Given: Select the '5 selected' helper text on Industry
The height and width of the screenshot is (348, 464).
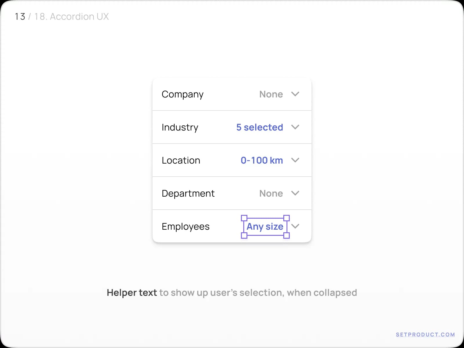Looking at the screenshot, I should 260,127.
